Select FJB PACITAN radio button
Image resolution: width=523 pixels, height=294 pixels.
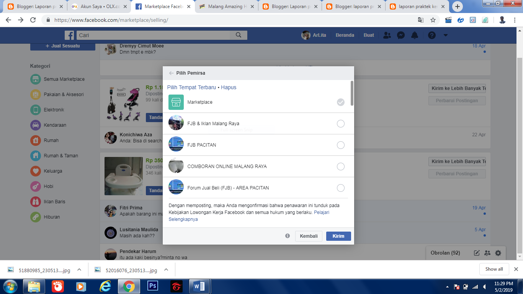click(x=340, y=145)
